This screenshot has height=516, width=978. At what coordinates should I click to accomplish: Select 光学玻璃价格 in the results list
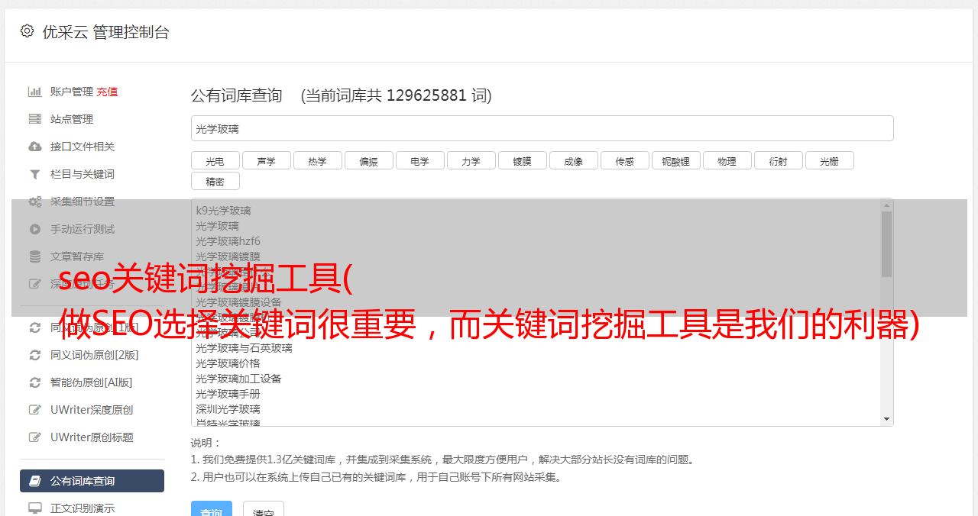pos(228,363)
